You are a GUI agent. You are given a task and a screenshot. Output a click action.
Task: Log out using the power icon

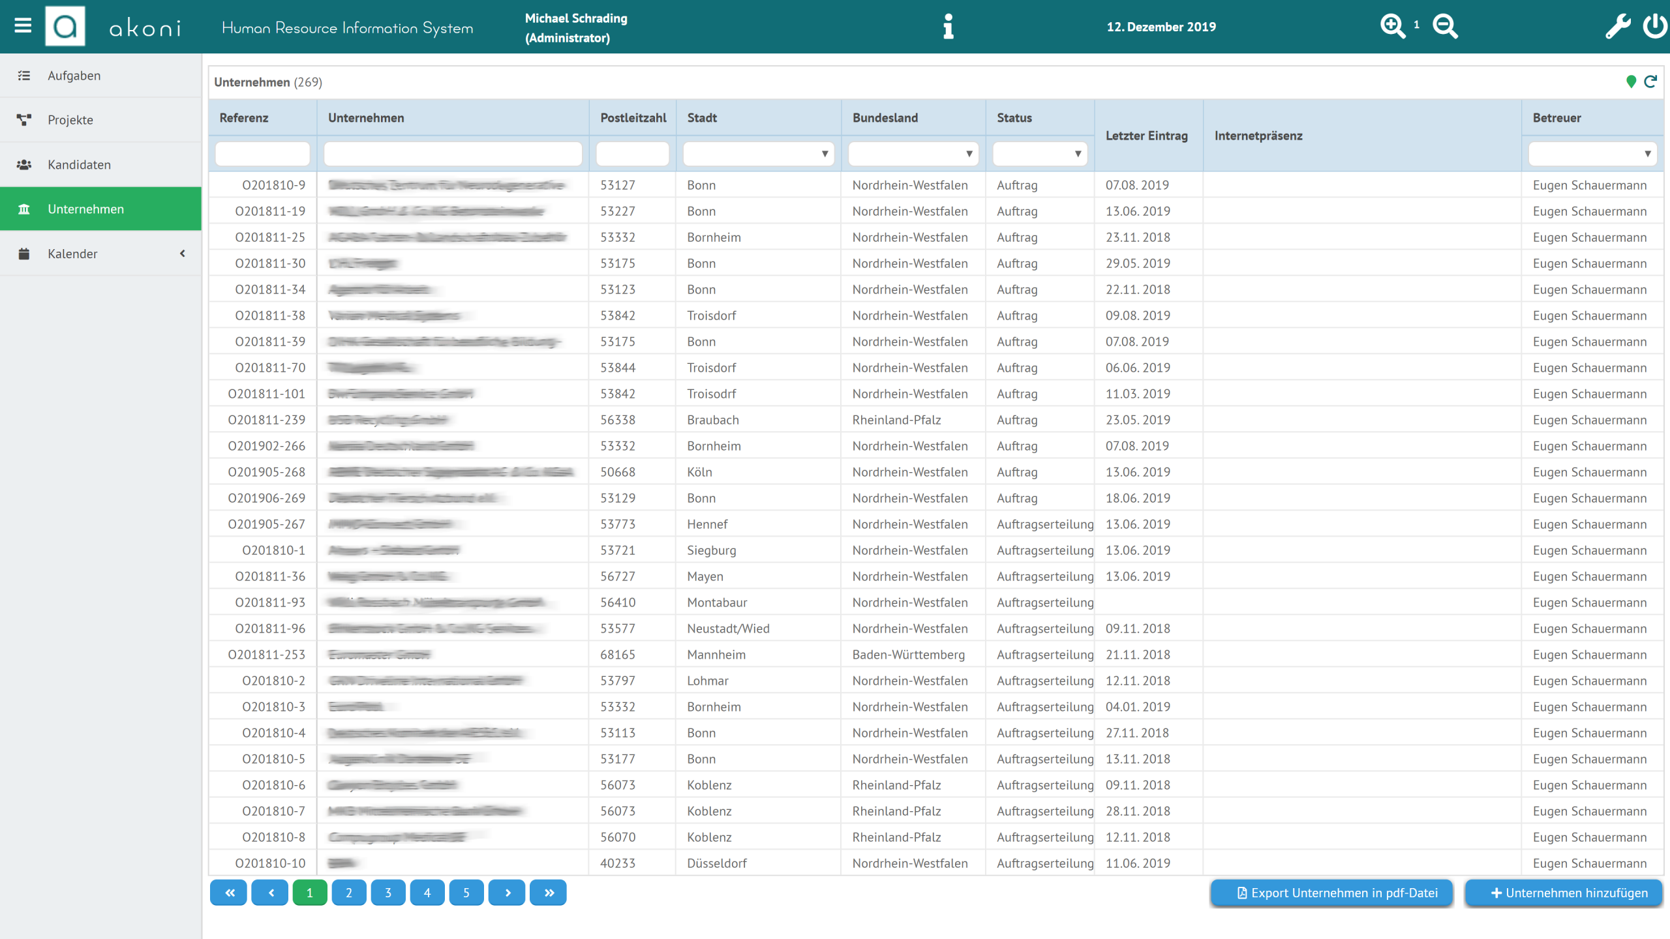click(x=1656, y=26)
